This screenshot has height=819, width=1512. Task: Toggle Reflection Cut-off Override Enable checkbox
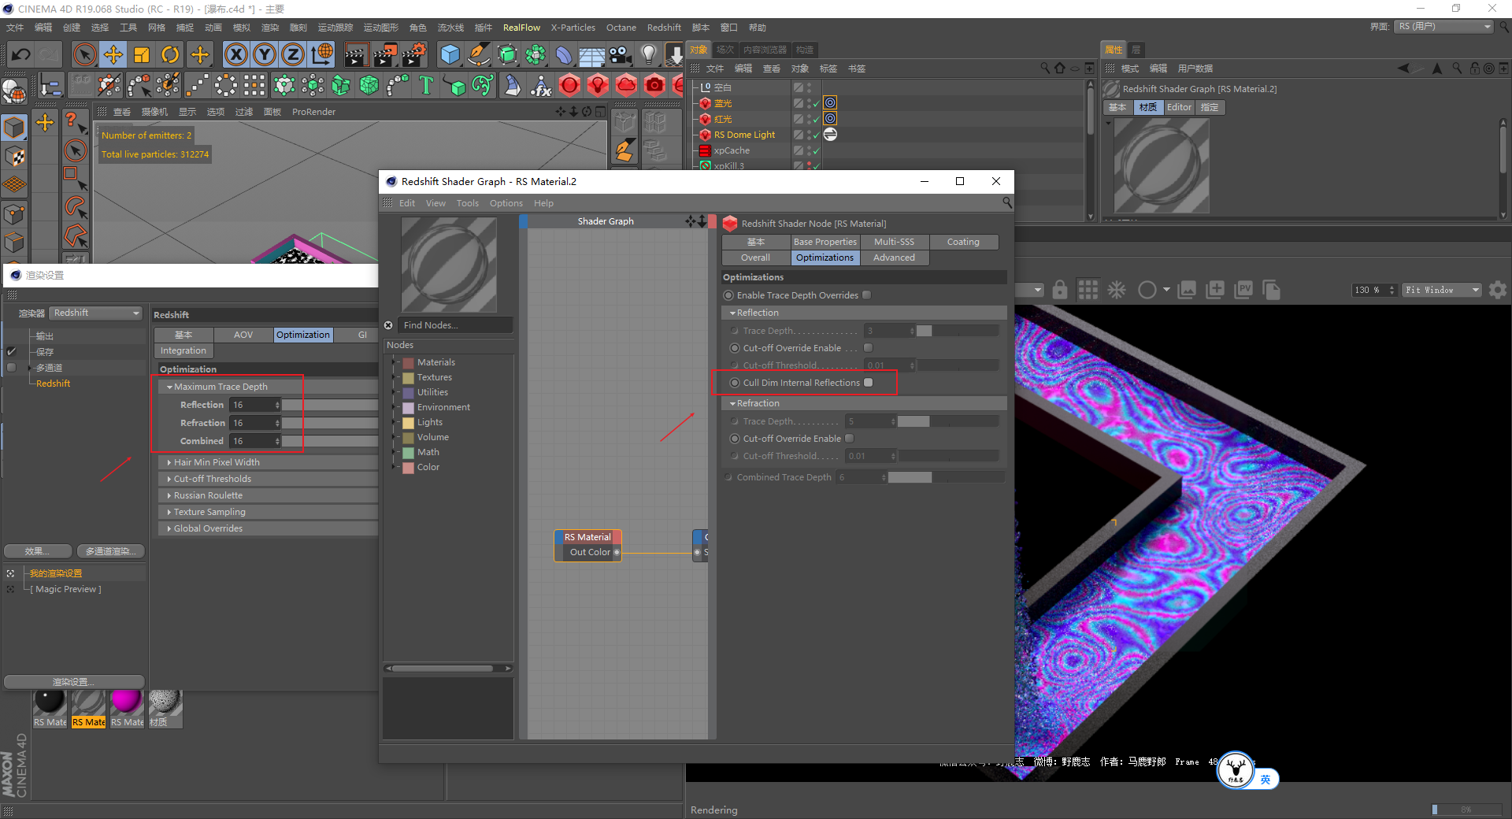868,348
